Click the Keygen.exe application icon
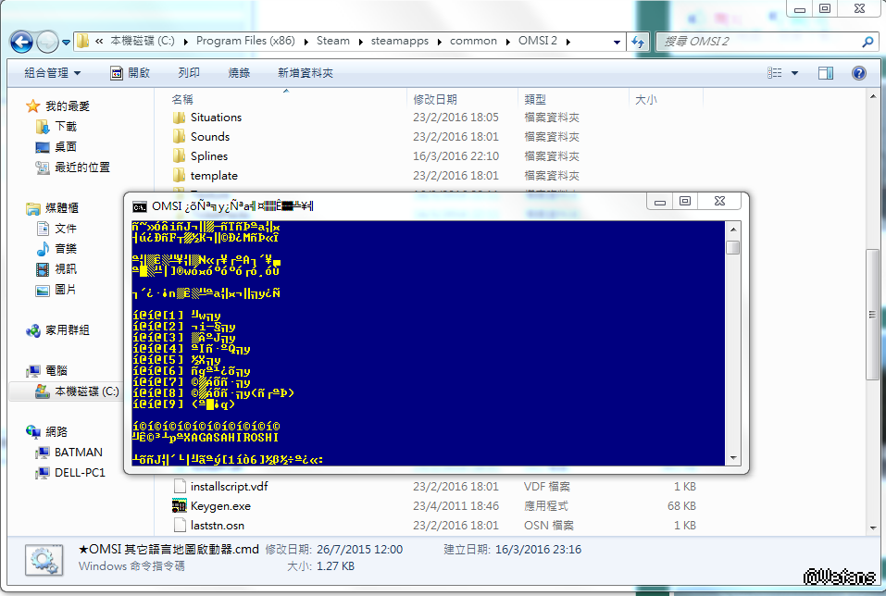Screen dimensions: 886x596 [179, 505]
